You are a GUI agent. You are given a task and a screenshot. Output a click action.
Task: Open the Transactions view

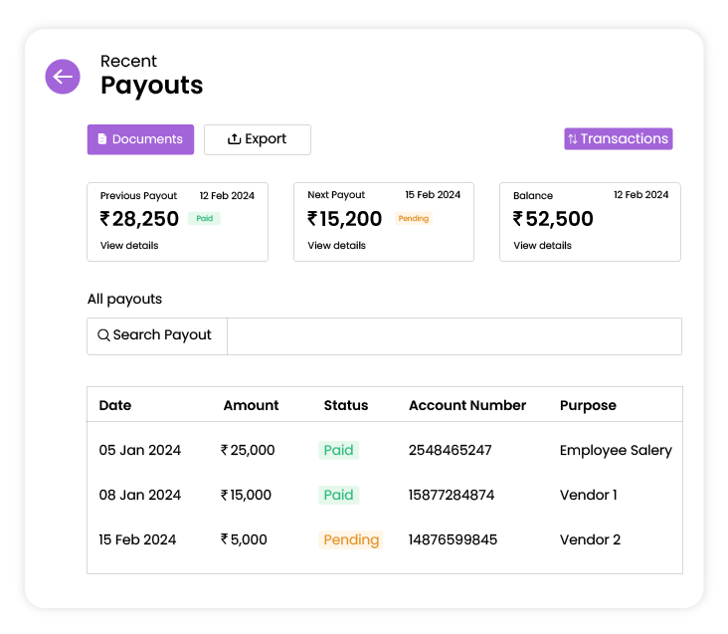click(619, 139)
